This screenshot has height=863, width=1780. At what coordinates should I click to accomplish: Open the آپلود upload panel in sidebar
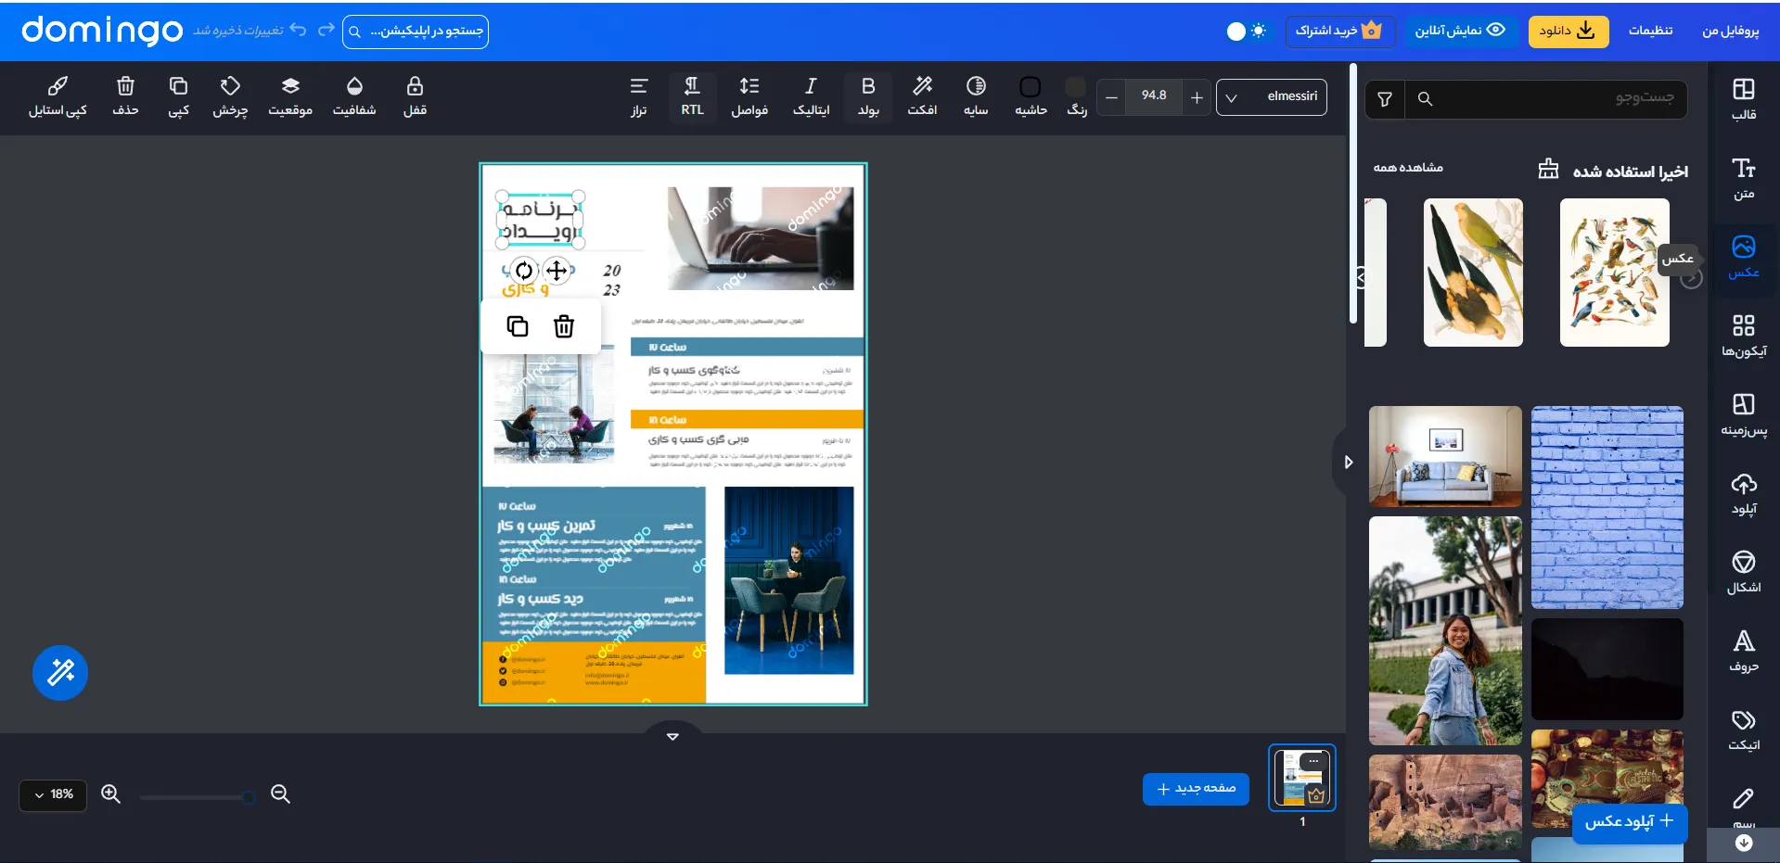pyautogui.click(x=1743, y=494)
